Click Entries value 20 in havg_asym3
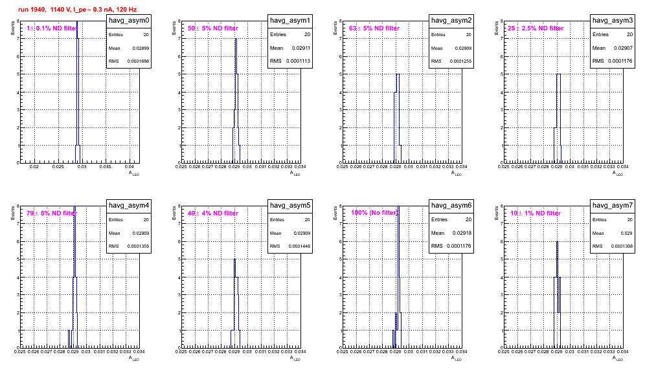Viewport: 645px width, 370px height. [629, 34]
